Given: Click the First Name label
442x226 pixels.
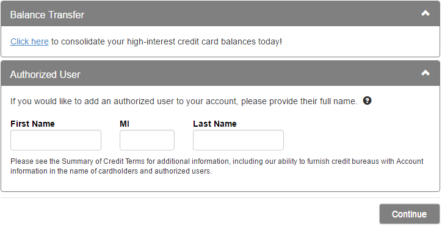Looking at the screenshot, I should pyautogui.click(x=33, y=124).
